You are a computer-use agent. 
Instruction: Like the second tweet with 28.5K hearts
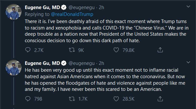point(116,99)
